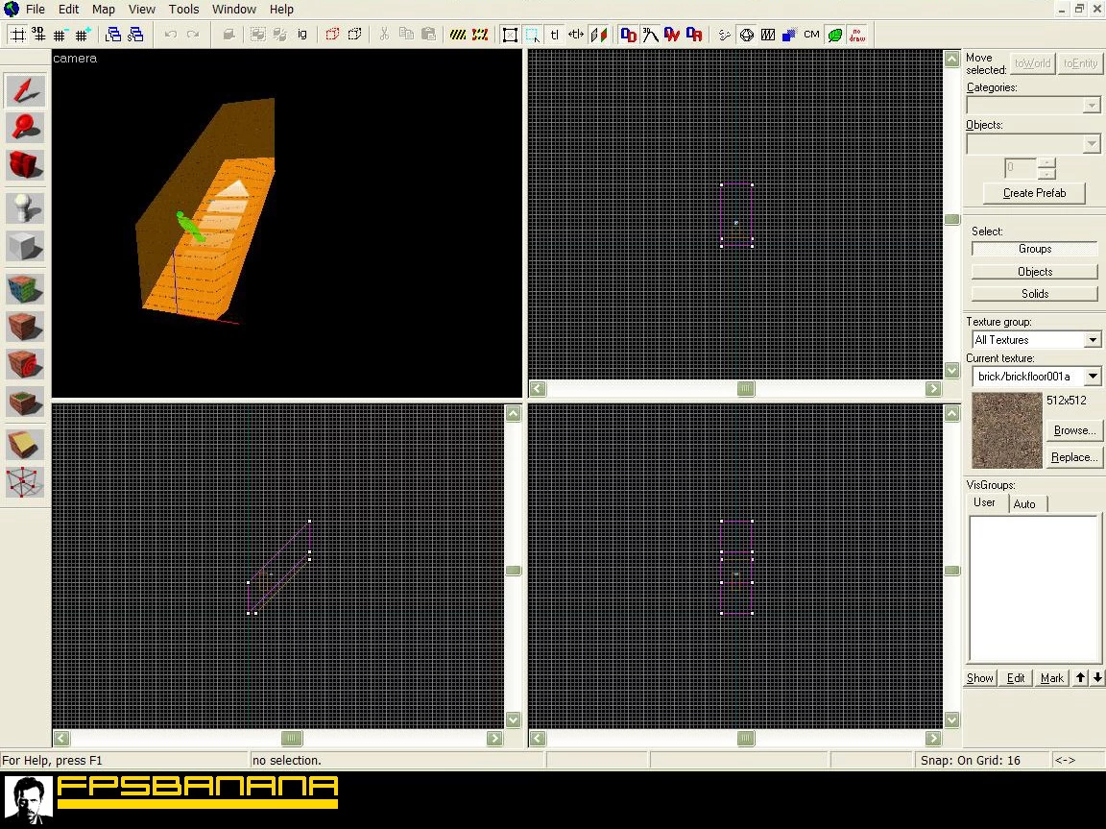The width and height of the screenshot is (1106, 829).
Task: Select by Solids button
Action: pos(1035,294)
